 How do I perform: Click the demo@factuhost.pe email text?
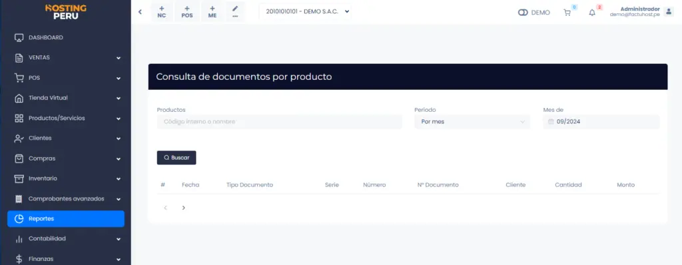(635, 15)
